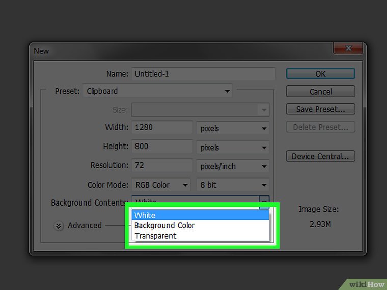Open the Resolution pixels/inch dropdown
This screenshot has height=290, width=387.
point(232,166)
